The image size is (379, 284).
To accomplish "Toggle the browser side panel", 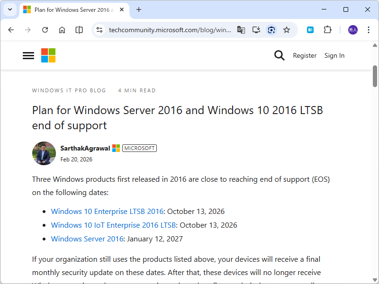I will [79, 30].
